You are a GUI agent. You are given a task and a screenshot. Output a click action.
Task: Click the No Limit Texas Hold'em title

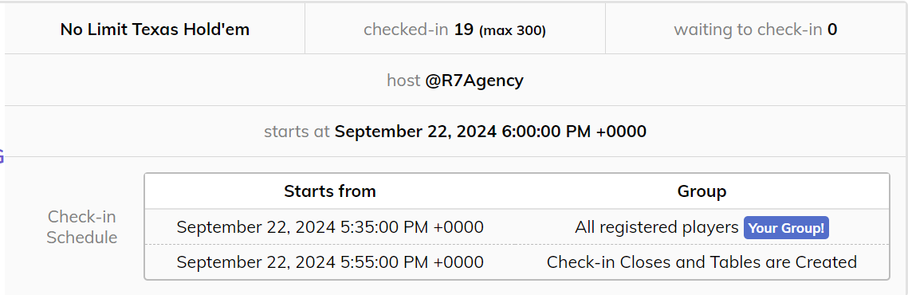coord(155,29)
